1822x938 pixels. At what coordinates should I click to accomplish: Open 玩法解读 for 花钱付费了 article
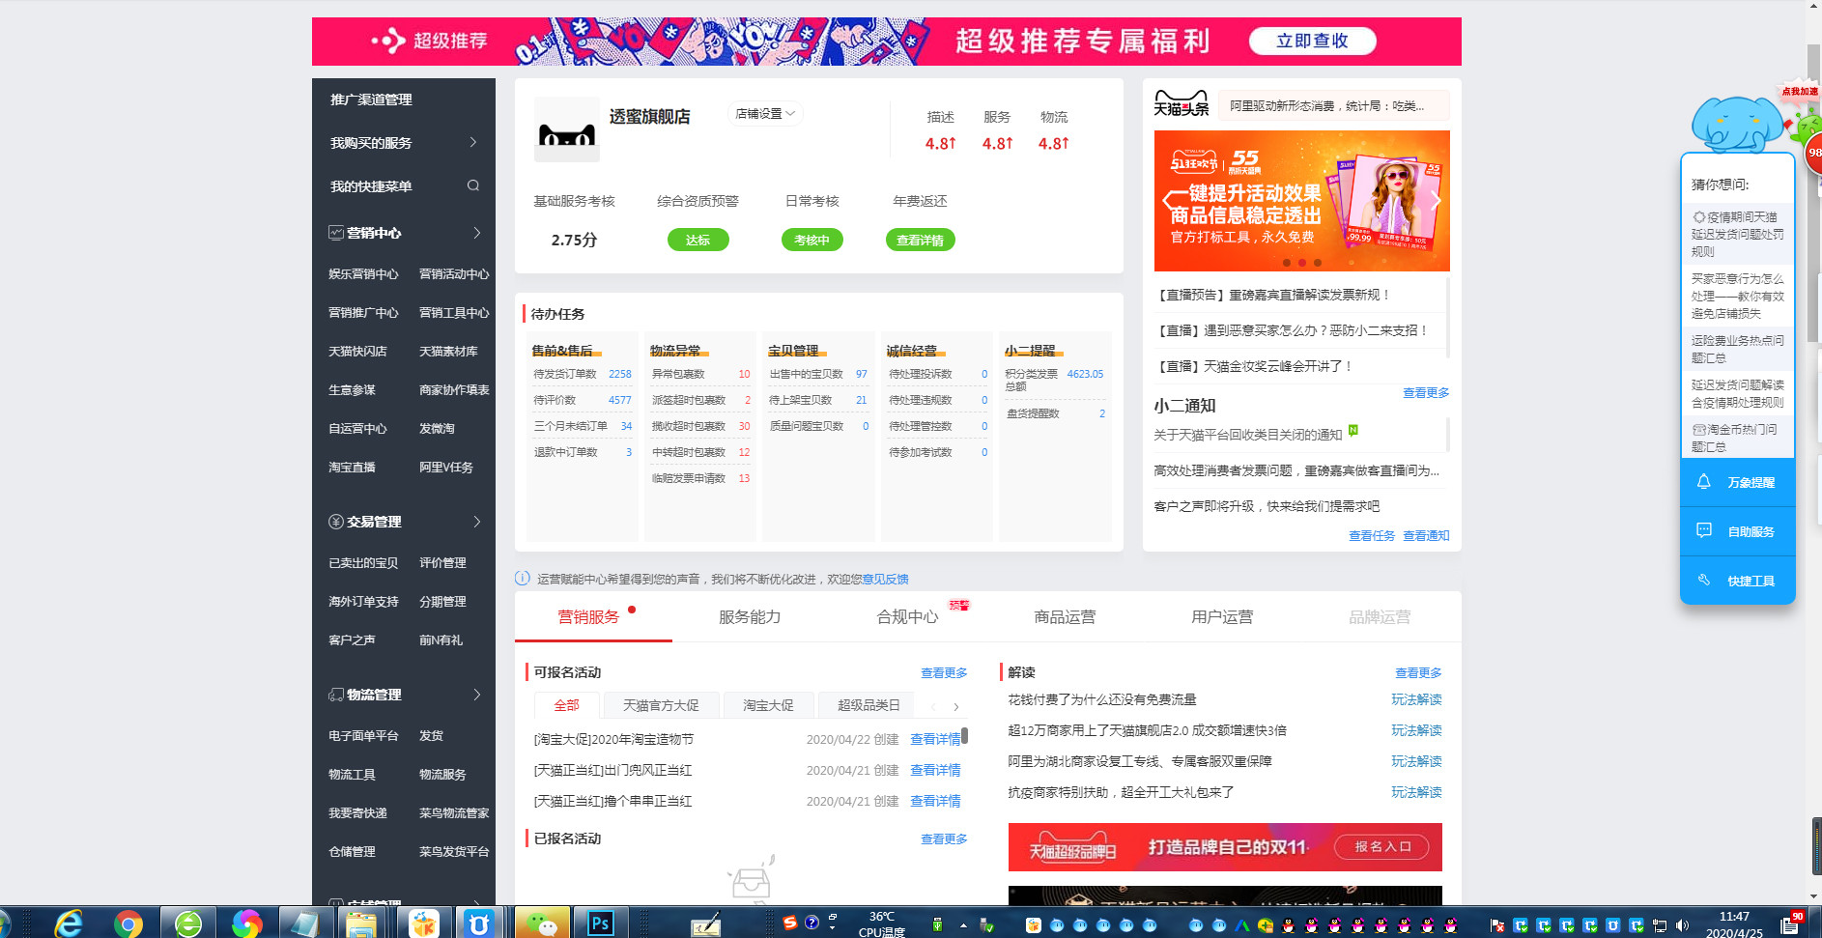click(x=1416, y=699)
